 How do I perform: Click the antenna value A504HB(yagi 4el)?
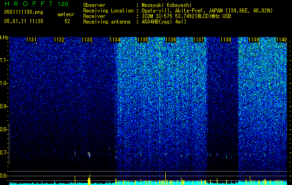click(164, 22)
